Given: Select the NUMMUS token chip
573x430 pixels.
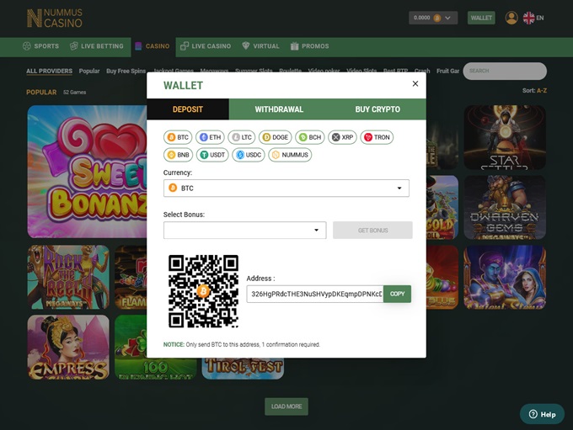Looking at the screenshot, I should (290, 155).
